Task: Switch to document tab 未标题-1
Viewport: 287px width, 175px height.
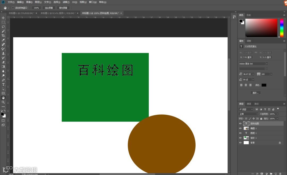Action: [x=21, y=13]
